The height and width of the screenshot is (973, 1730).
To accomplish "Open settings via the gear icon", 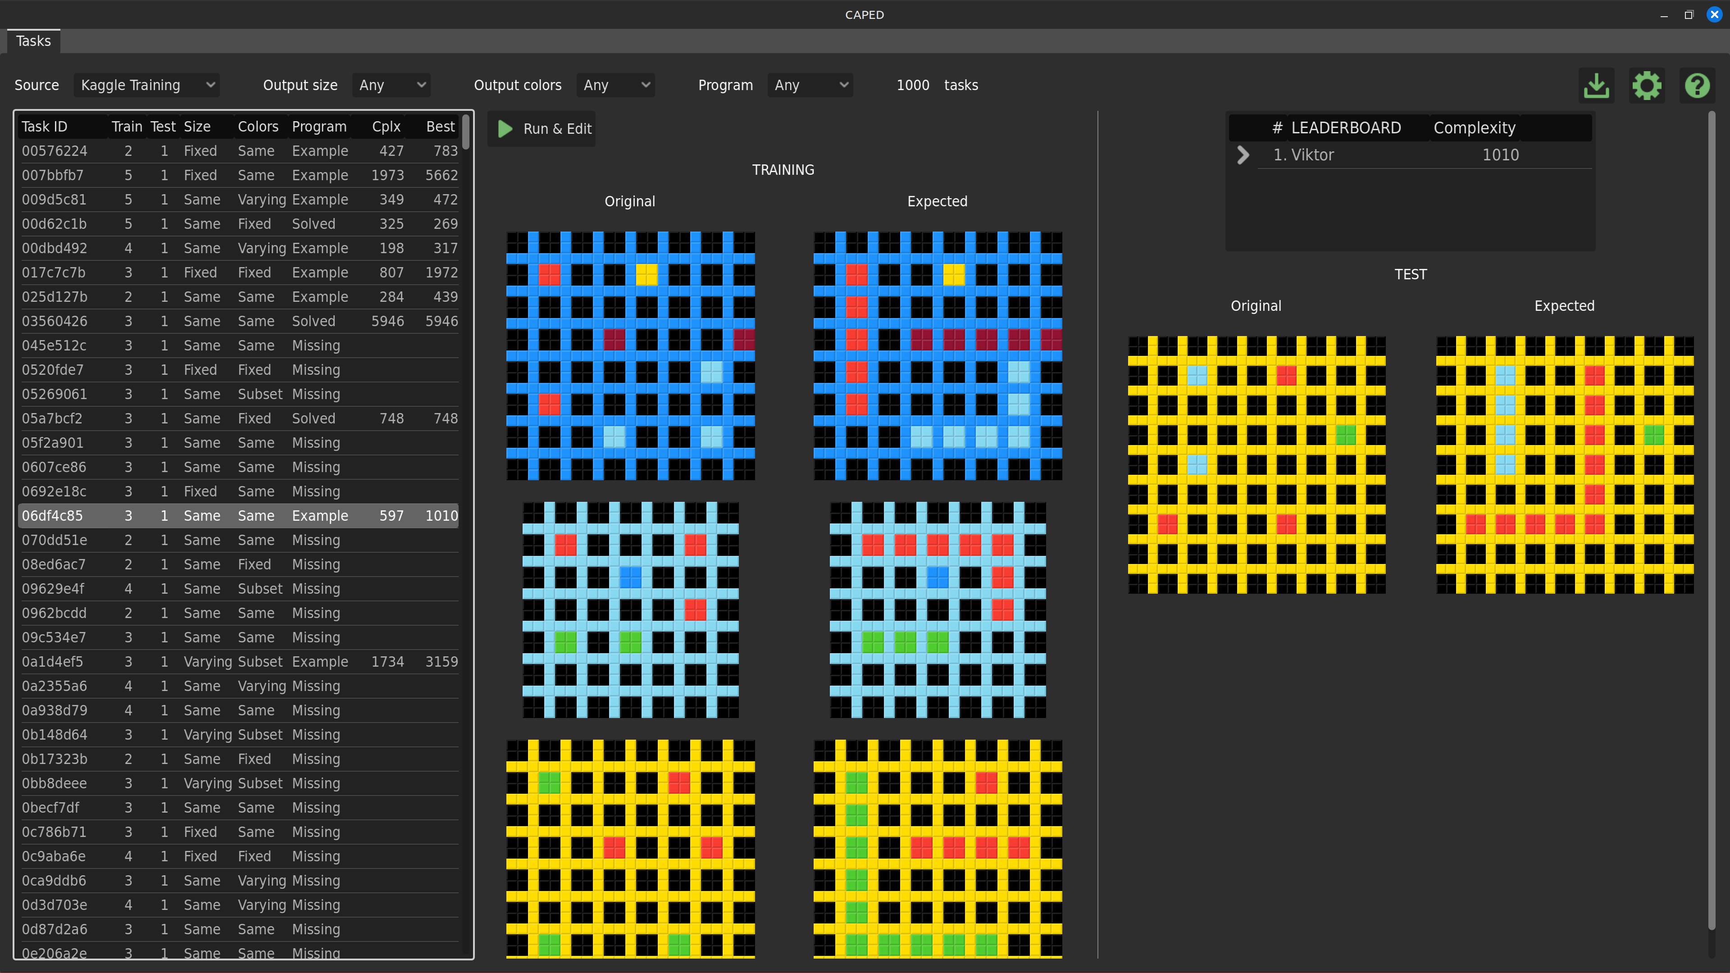I will [x=1646, y=86].
